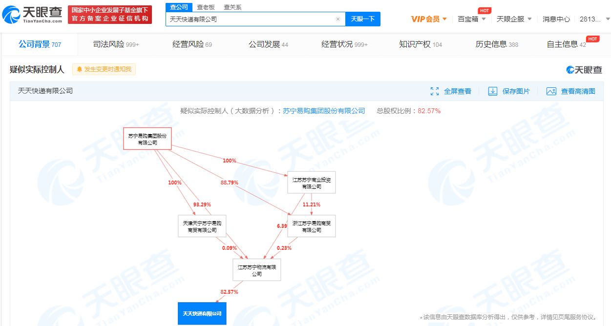Select the 天津天宁苏宁易购商贸有限公司 chart node
The width and height of the screenshot is (611, 326).
point(202,226)
